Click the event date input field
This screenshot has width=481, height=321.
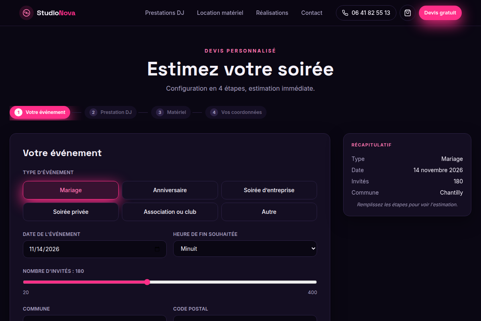95,249
